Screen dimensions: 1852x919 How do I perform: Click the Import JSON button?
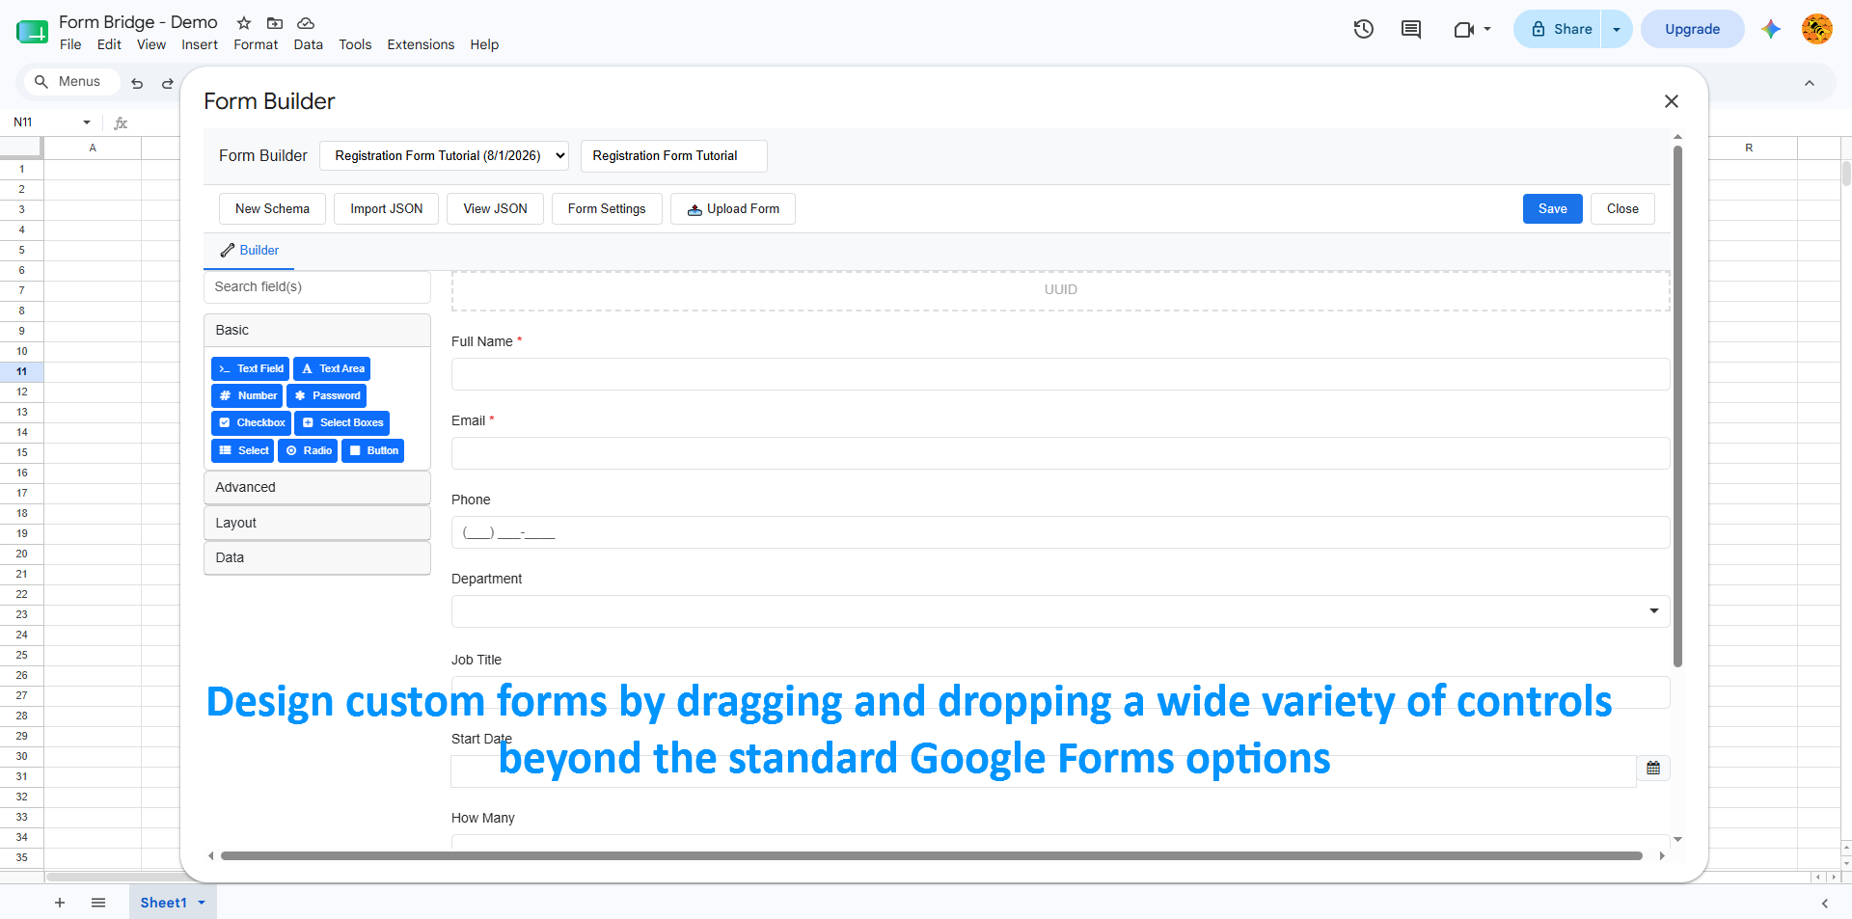(386, 209)
